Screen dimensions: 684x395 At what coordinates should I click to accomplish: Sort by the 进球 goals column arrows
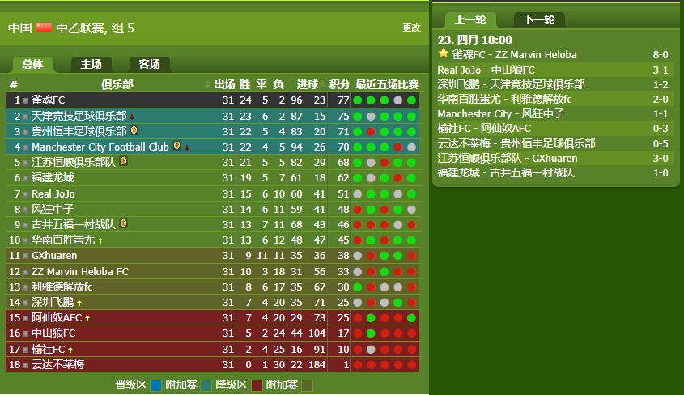pos(323,84)
